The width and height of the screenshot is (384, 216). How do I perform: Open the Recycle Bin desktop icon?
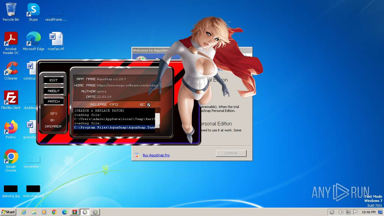point(11,12)
